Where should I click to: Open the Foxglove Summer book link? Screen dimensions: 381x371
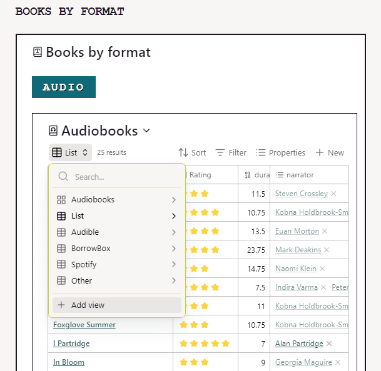[84, 325]
